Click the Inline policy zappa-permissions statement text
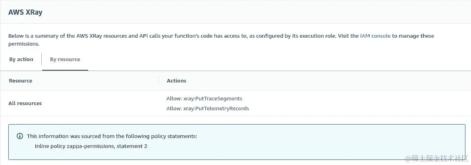Image resolution: width=471 pixels, height=165 pixels. (91, 146)
